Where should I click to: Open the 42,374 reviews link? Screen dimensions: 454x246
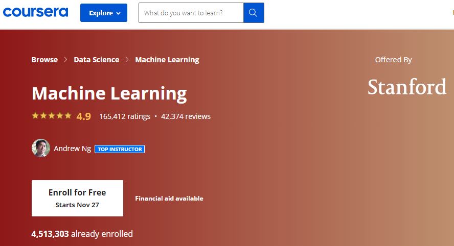(x=186, y=116)
